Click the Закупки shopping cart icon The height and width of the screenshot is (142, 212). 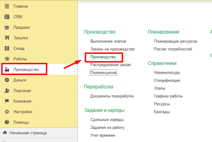[7, 38]
